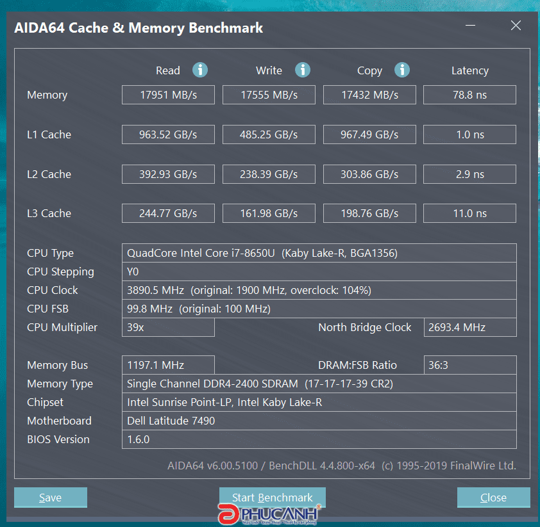Viewport: 540px width, 527px height.
Task: Select L1 Cache Copy value 967.49 GB/s
Action: pos(369,134)
